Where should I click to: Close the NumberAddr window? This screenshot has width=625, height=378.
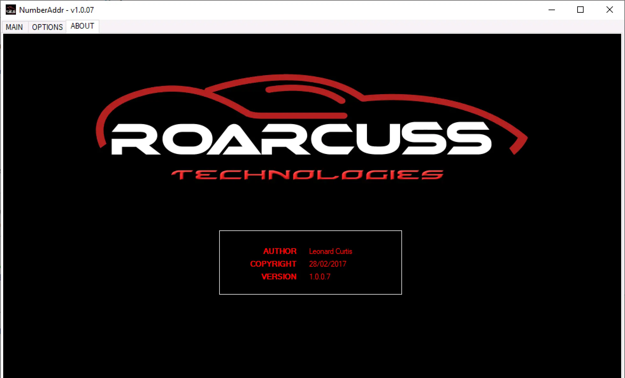pyautogui.click(x=609, y=10)
